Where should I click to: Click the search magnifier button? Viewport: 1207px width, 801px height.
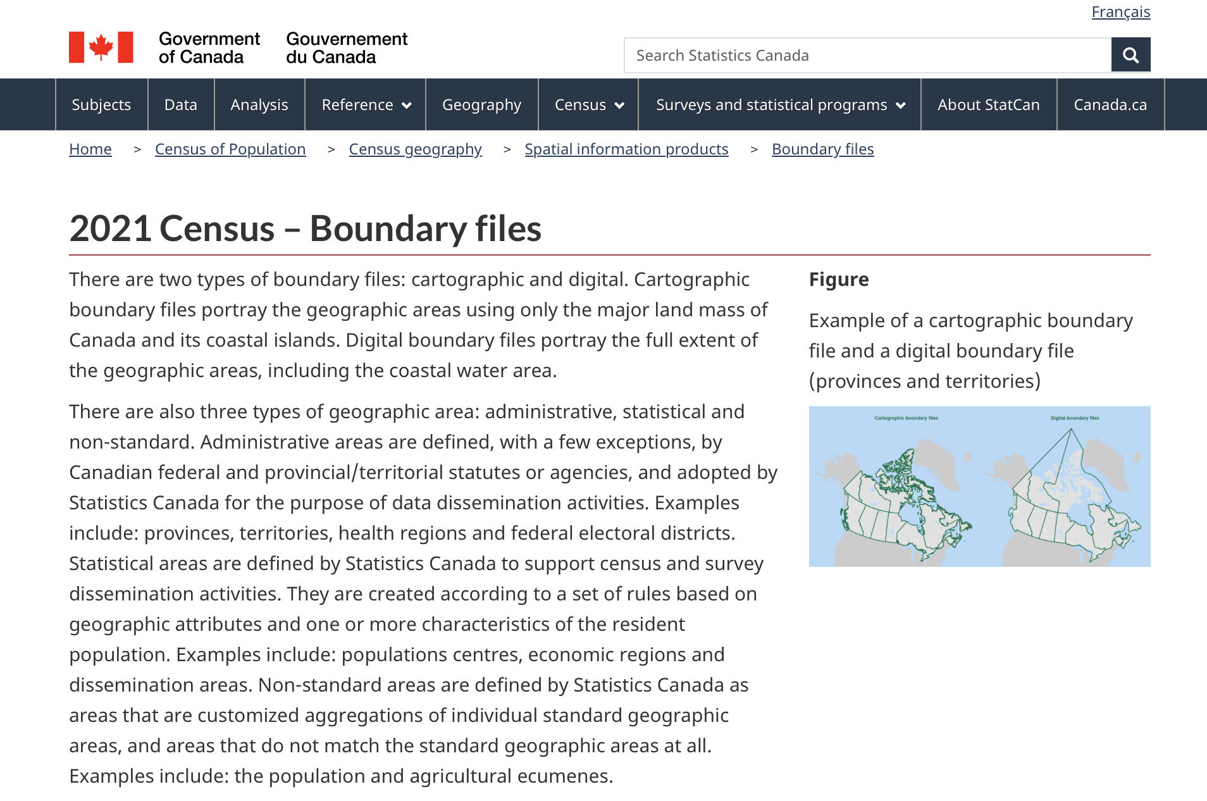pyautogui.click(x=1130, y=55)
